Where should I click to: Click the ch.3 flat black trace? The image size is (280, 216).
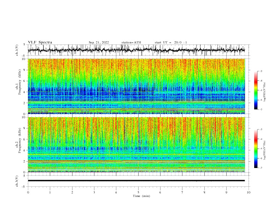pos(136,181)
